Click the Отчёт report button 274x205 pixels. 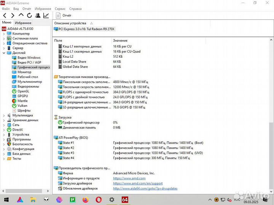tap(64, 16)
